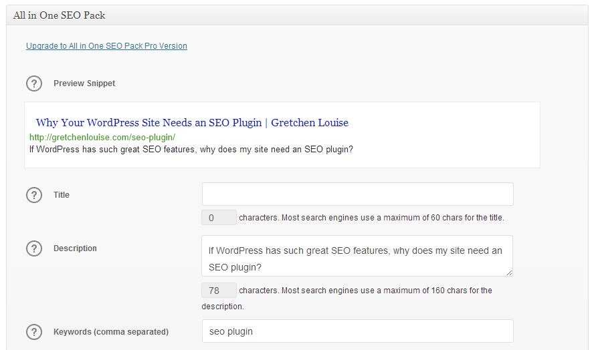The image size is (594, 350).
Task: Select the description character counter showing 78
Action: 219,290
